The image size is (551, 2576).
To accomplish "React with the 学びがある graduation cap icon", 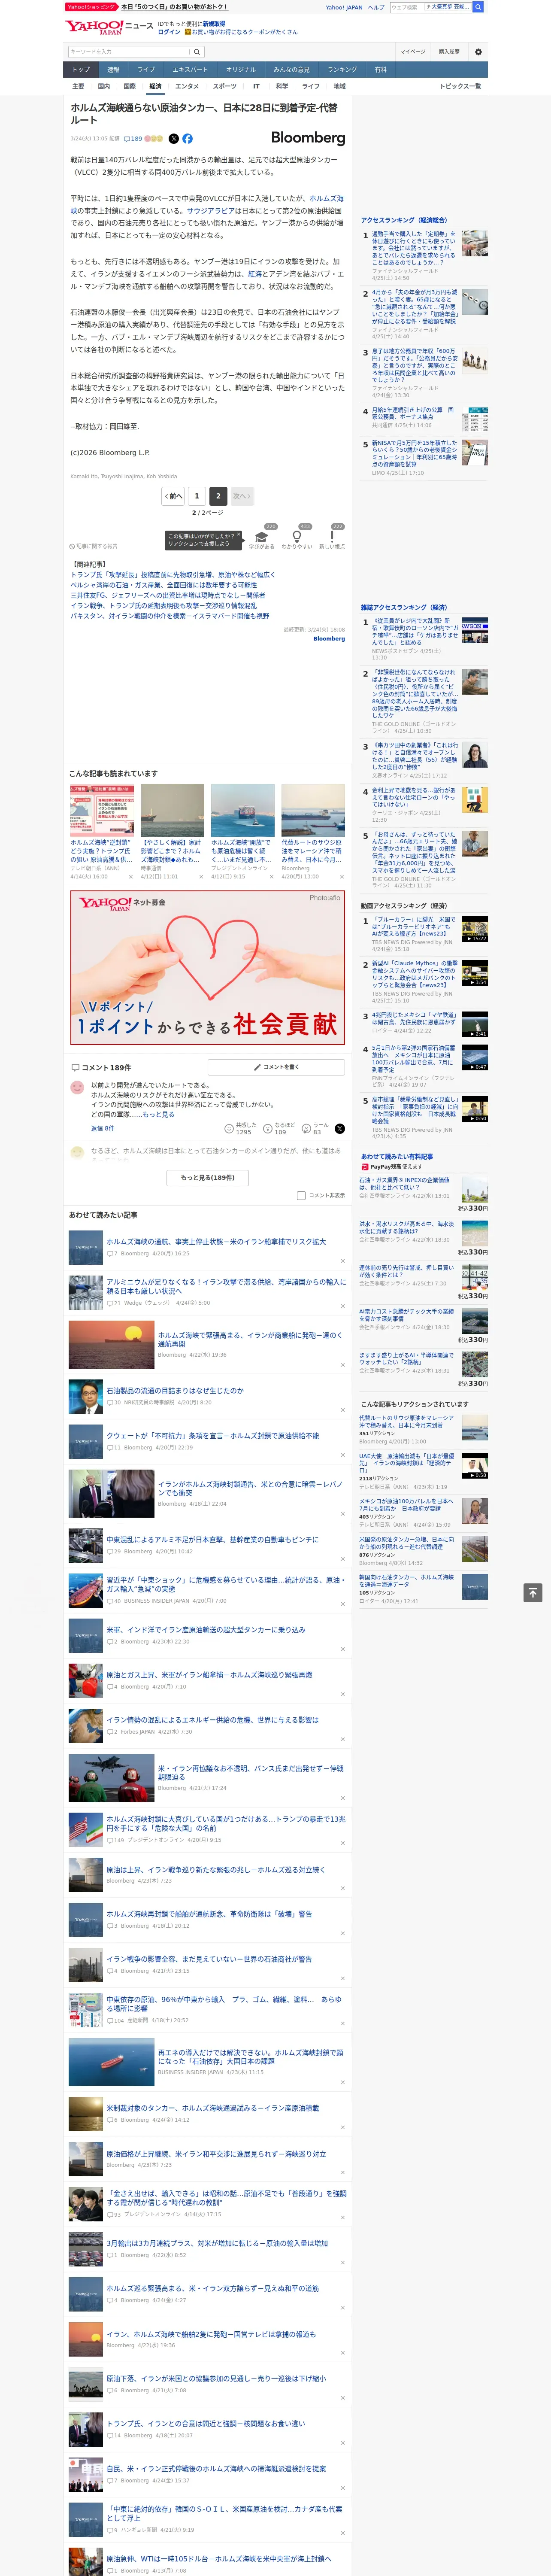I will pos(262,537).
